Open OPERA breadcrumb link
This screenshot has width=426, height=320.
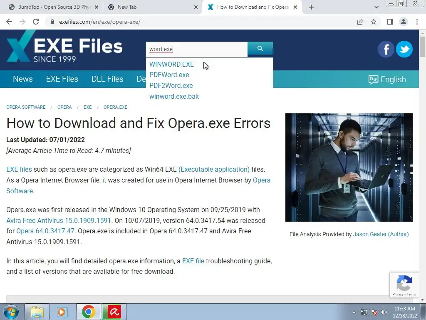click(64, 107)
